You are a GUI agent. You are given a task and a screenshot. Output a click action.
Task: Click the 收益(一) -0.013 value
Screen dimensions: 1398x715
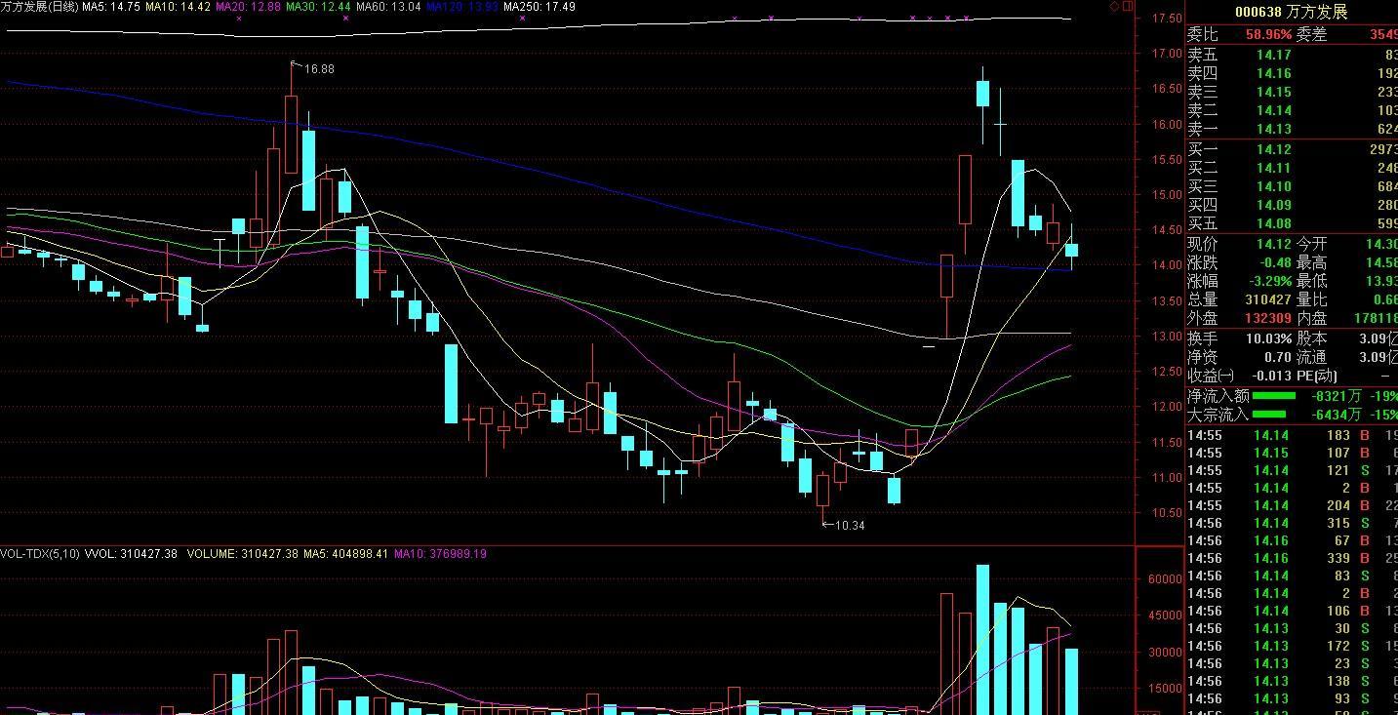tap(1271, 376)
